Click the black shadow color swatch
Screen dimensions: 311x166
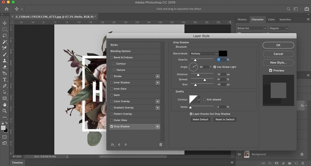(x=223, y=54)
